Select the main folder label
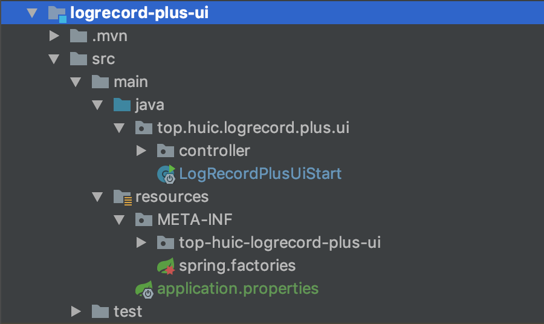The width and height of the screenshot is (544, 324). point(131,82)
